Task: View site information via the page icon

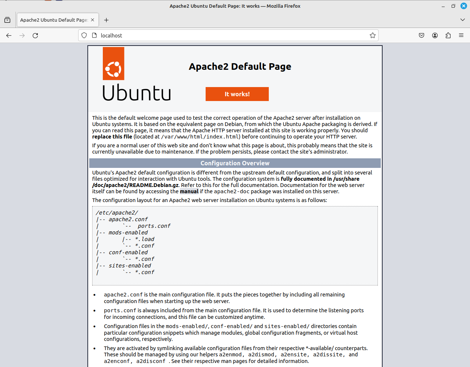Action: pos(93,35)
